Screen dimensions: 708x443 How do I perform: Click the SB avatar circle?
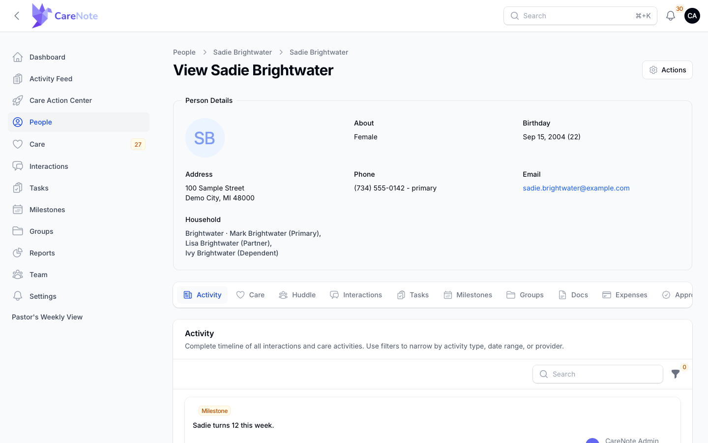205,138
